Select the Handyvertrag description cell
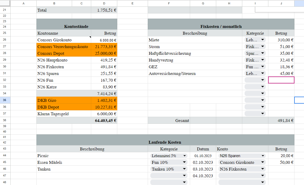Screen dimensions: 304x185 195,60
